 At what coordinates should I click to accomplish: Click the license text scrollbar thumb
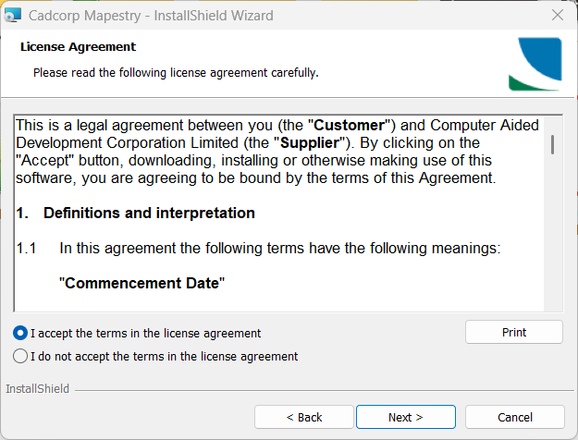552,143
